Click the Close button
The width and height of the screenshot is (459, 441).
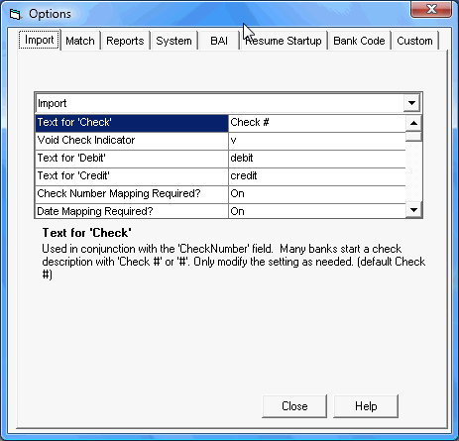tap(294, 406)
